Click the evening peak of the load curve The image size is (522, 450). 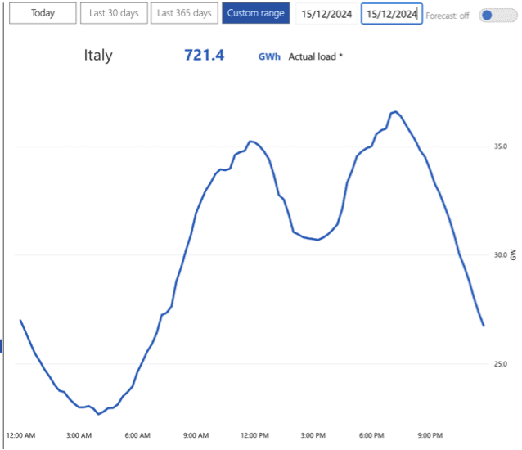pyautogui.click(x=395, y=112)
